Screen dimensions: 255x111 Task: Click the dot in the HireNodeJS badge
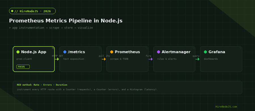point(12,11)
